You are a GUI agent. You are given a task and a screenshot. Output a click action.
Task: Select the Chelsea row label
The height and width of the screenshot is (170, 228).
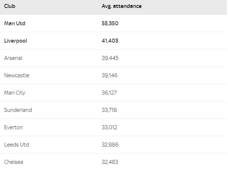(x=13, y=162)
